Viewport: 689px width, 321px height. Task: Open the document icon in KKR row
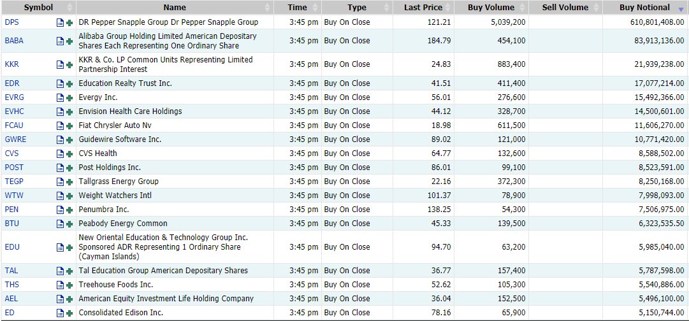[60, 65]
